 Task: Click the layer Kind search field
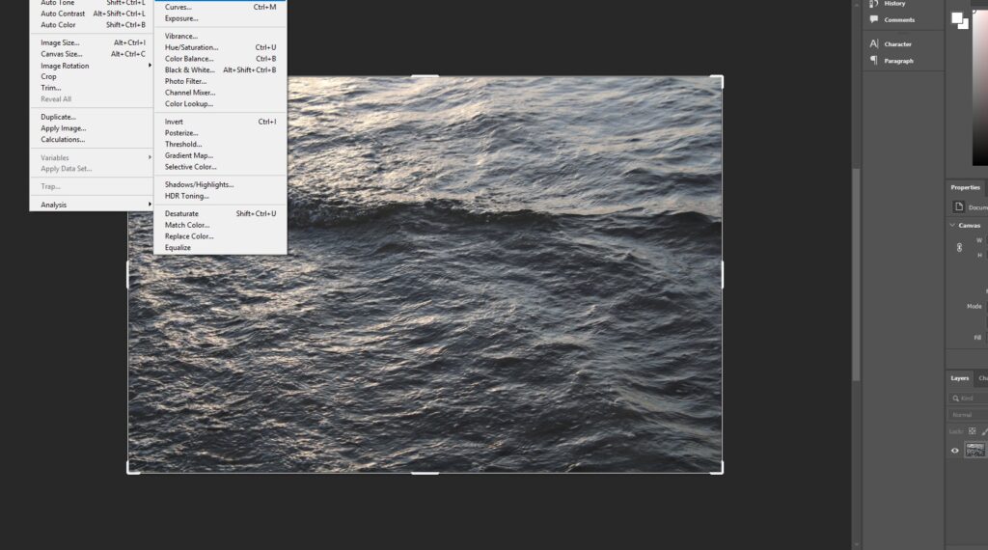(x=968, y=399)
